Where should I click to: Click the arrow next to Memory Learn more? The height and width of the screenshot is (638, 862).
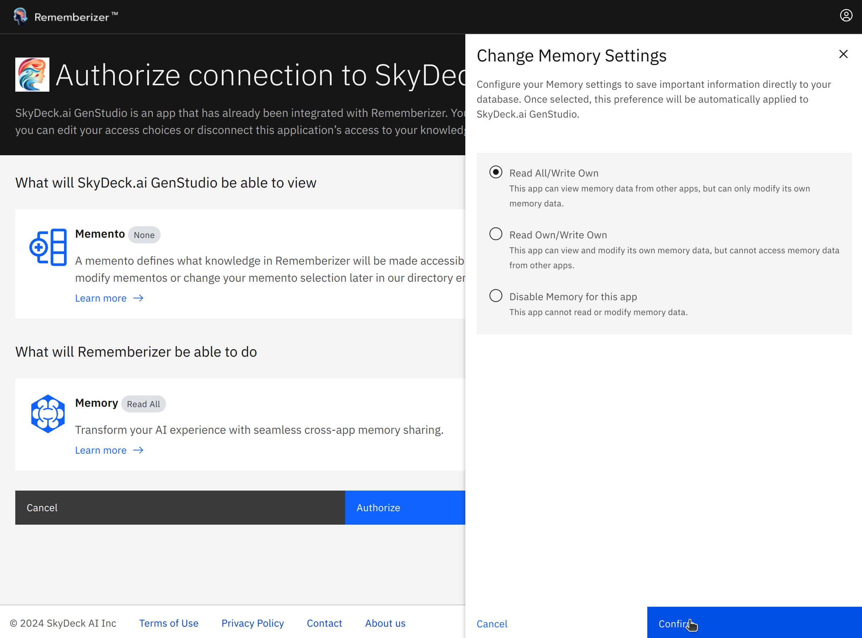138,450
